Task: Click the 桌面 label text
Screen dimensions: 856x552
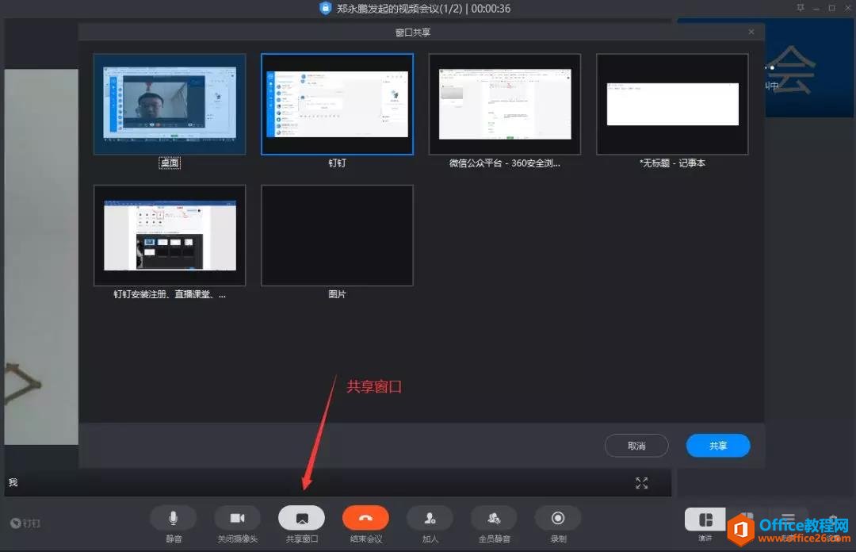Action: tap(170, 163)
